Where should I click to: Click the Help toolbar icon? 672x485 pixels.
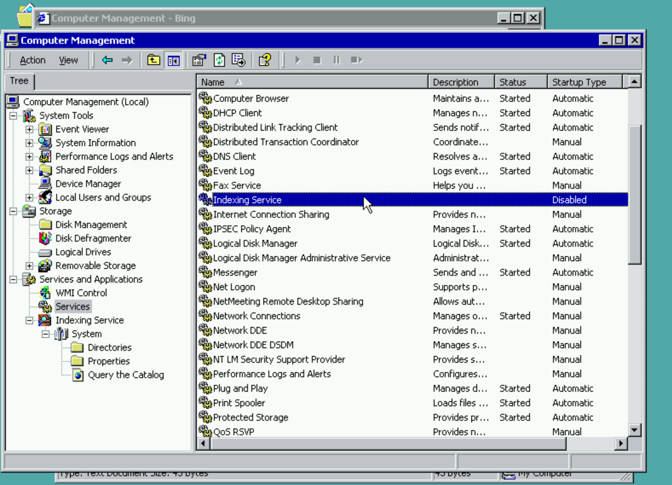click(x=265, y=60)
